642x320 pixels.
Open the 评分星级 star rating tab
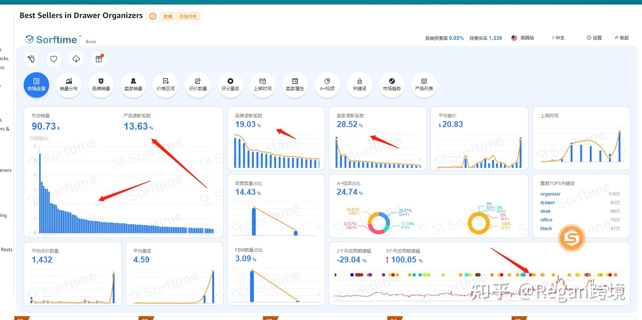[x=230, y=85]
